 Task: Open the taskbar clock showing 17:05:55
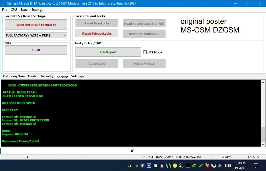(242, 166)
